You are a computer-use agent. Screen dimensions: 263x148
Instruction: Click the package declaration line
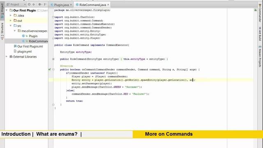[x=82, y=10]
